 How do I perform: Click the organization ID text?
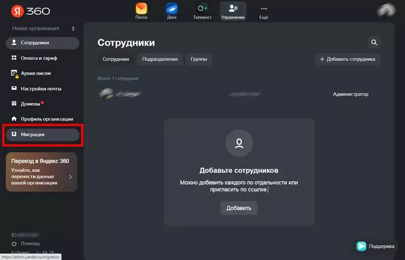[25, 235]
